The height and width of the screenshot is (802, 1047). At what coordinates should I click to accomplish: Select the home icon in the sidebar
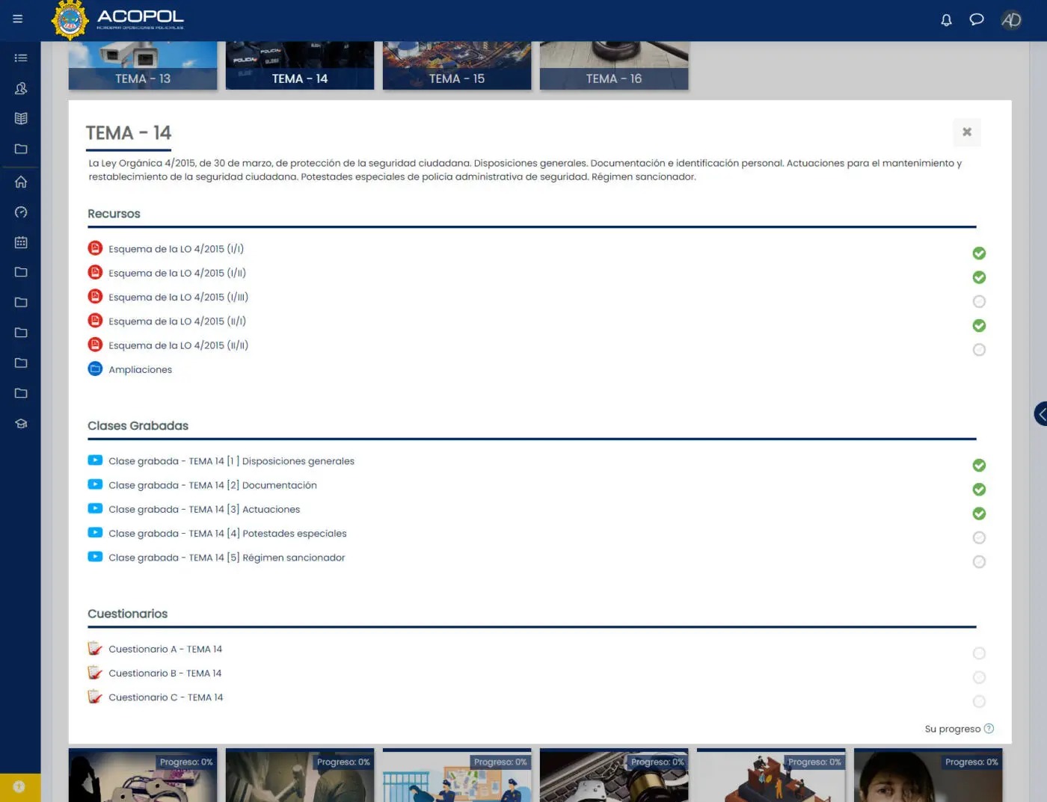coord(20,182)
